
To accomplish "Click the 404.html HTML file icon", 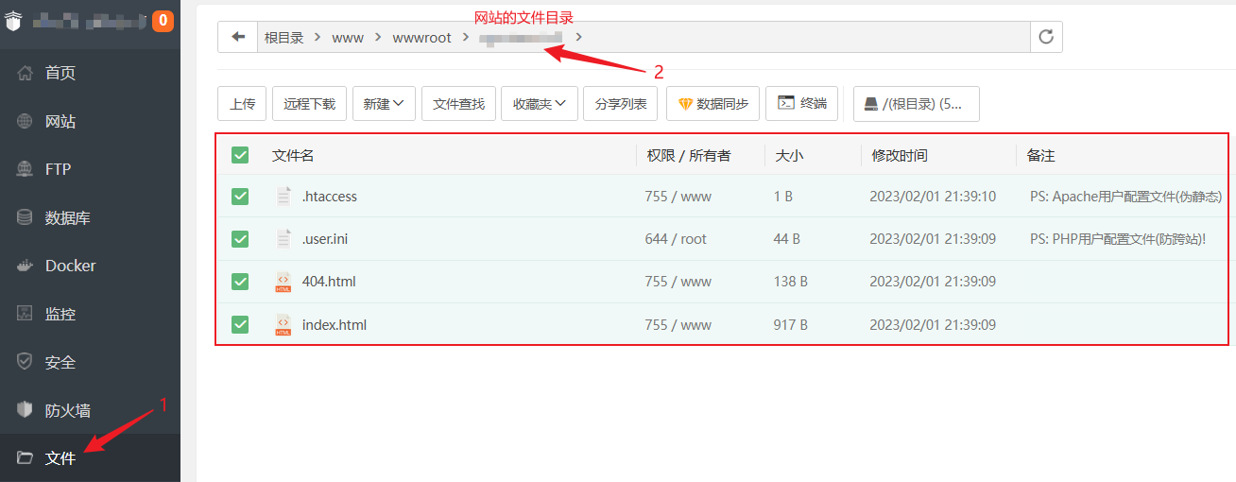I will (x=283, y=282).
